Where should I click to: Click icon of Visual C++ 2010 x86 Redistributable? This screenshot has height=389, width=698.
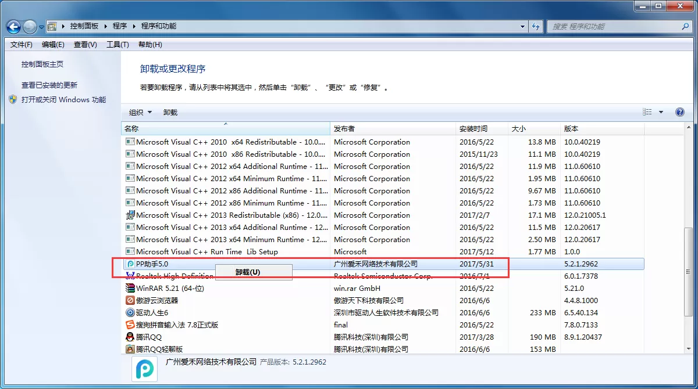point(131,154)
